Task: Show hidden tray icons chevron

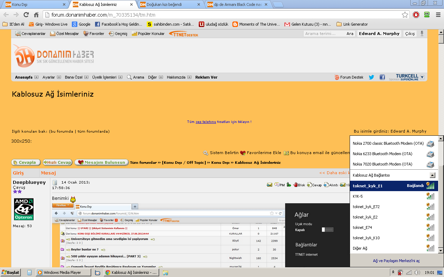Action: 393,272
